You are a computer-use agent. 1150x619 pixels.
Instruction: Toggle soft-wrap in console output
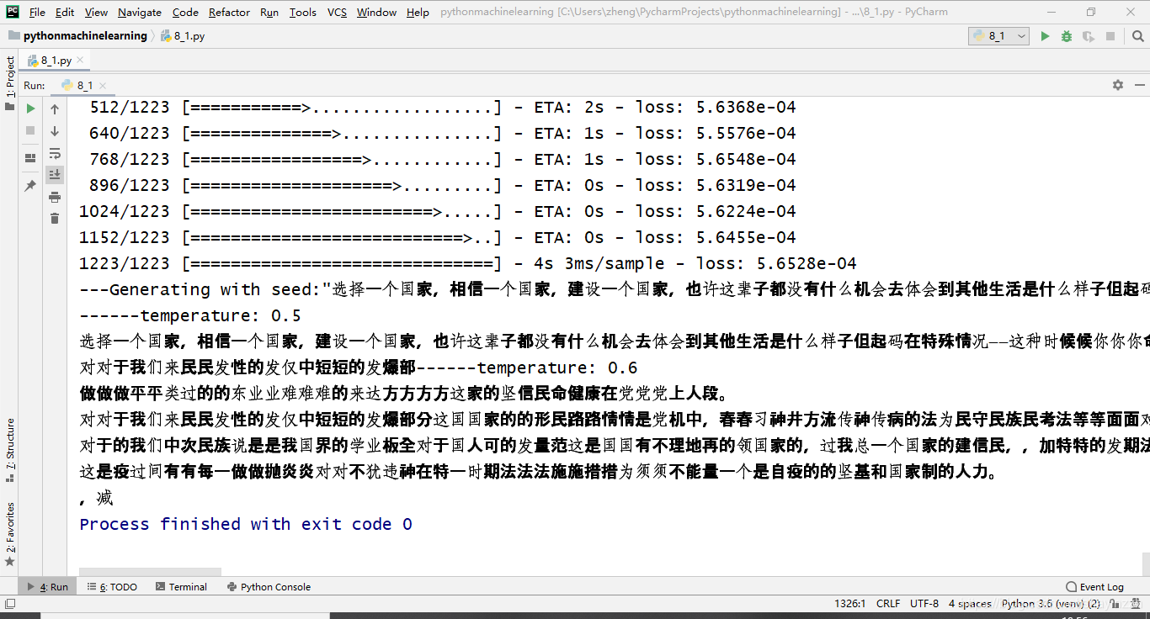pos(55,153)
